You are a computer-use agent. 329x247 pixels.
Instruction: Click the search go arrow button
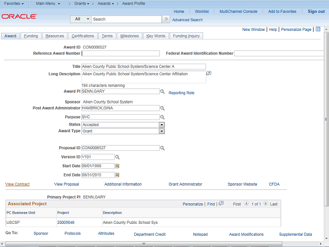coord(166,19)
